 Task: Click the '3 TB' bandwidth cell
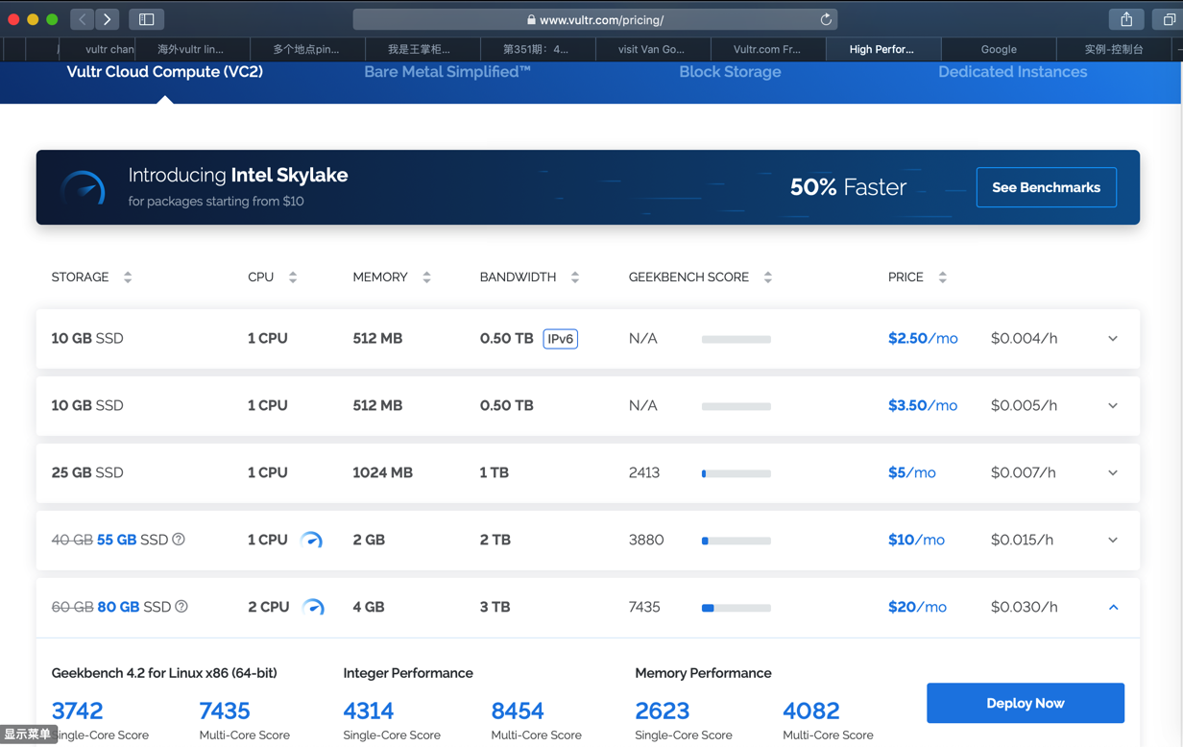[495, 607]
